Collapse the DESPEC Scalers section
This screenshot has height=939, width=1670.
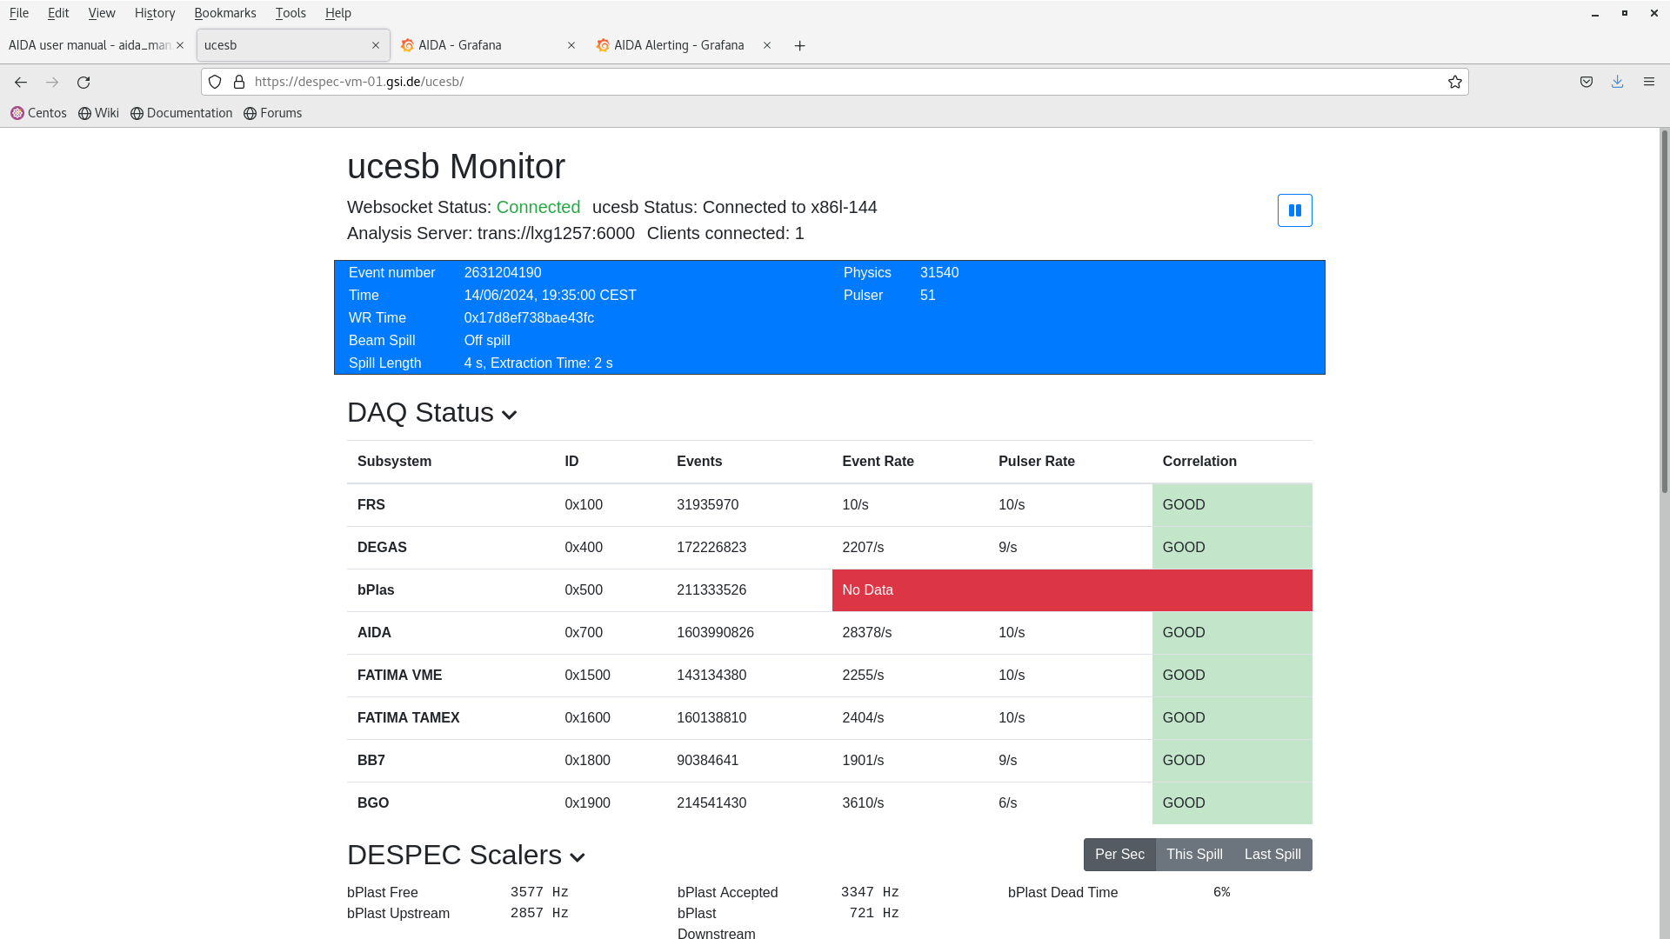(577, 857)
